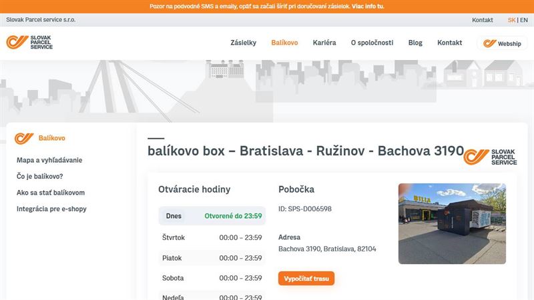Click the Balíkovo sidebar logo icon
The width and height of the screenshot is (534, 300).
[24, 138]
